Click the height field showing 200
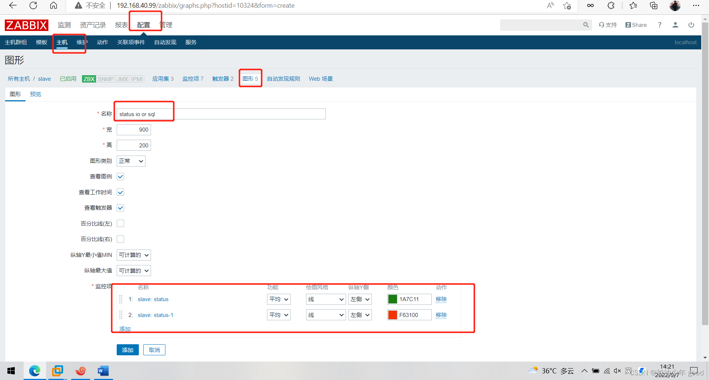 click(x=134, y=145)
